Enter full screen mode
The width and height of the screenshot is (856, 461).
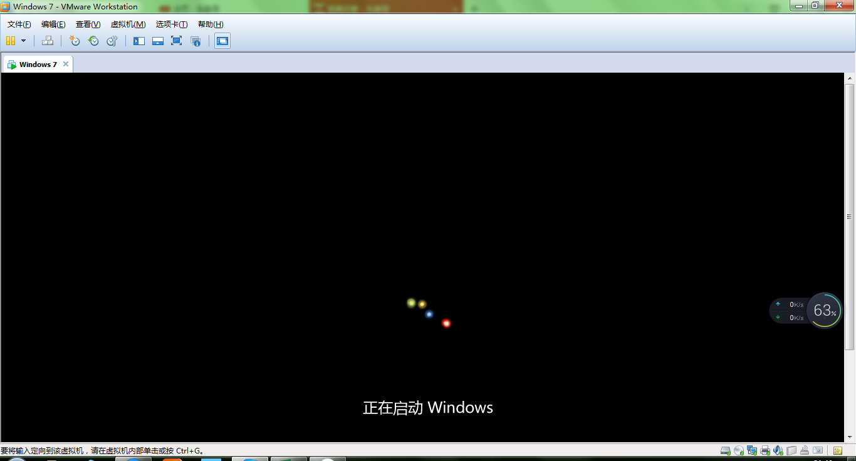(177, 41)
